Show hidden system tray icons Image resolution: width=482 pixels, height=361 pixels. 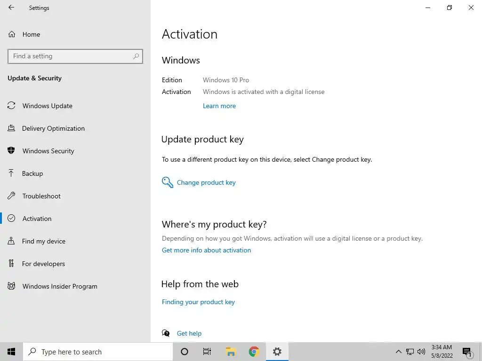pos(398,352)
